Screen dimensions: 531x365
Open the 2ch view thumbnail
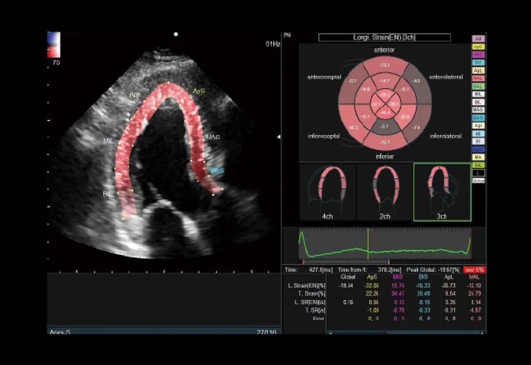pos(385,192)
